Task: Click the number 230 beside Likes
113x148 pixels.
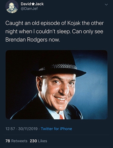Action: (x=33, y=141)
